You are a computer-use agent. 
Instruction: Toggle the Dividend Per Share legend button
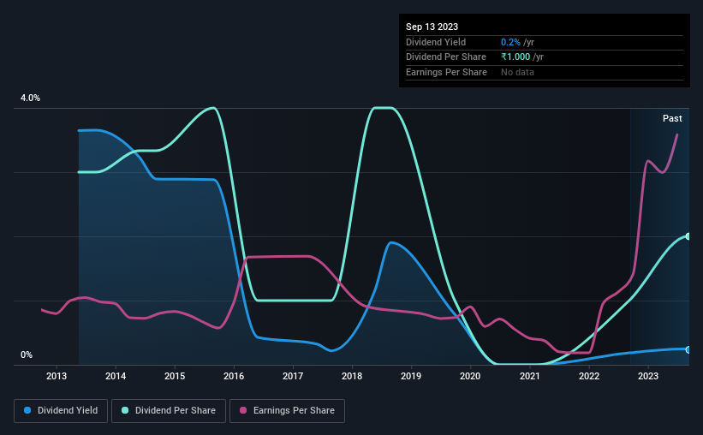click(x=169, y=411)
